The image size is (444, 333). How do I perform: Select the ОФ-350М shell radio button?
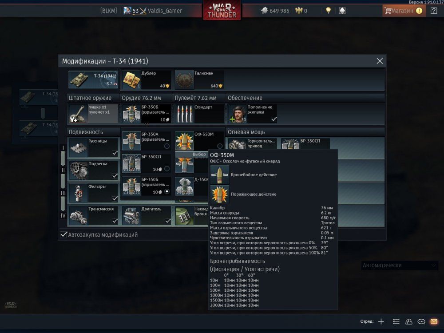pyautogui.click(x=220, y=146)
